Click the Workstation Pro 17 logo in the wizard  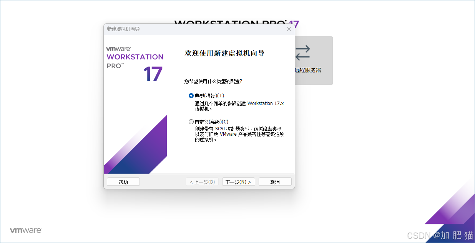pos(135,64)
